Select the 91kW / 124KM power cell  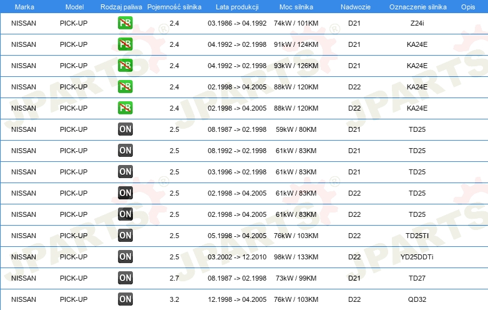(x=296, y=44)
